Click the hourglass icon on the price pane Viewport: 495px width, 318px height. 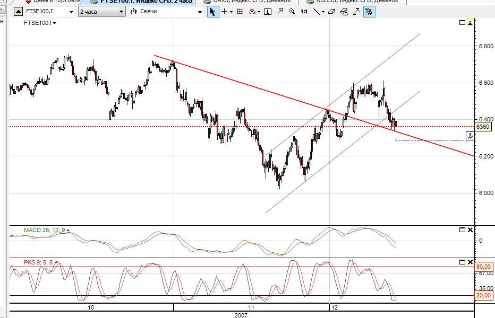(470, 22)
